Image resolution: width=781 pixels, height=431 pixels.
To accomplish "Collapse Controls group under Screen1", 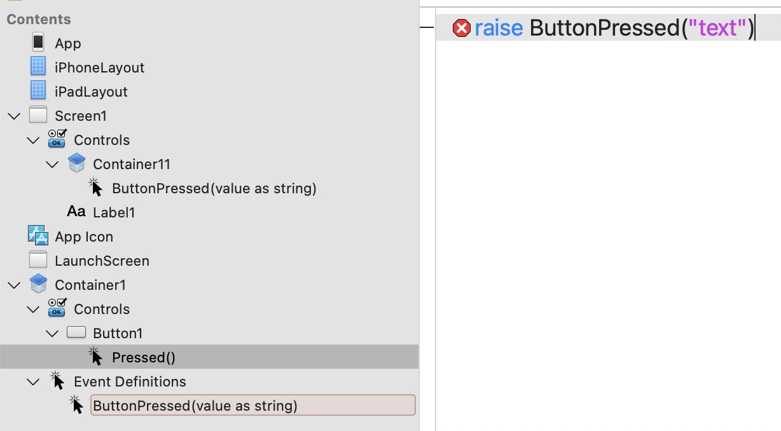I will pos(33,140).
